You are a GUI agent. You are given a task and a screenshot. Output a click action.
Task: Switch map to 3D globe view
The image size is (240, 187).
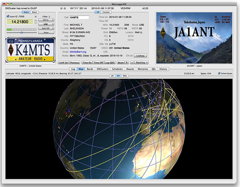pos(118,75)
